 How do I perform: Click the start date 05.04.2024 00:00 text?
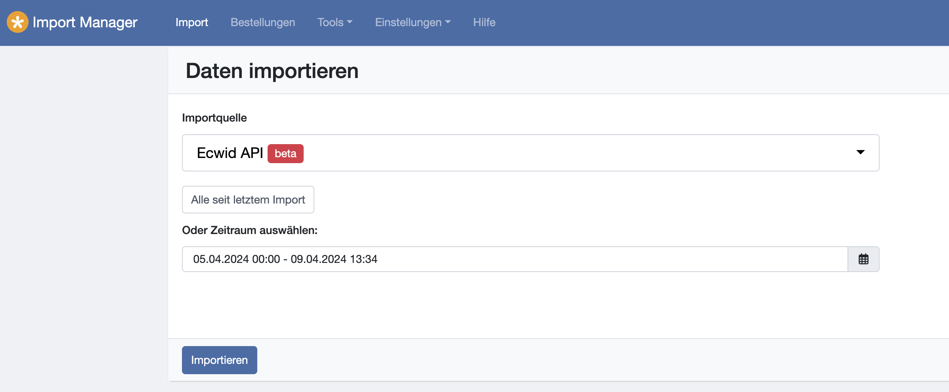click(236, 259)
